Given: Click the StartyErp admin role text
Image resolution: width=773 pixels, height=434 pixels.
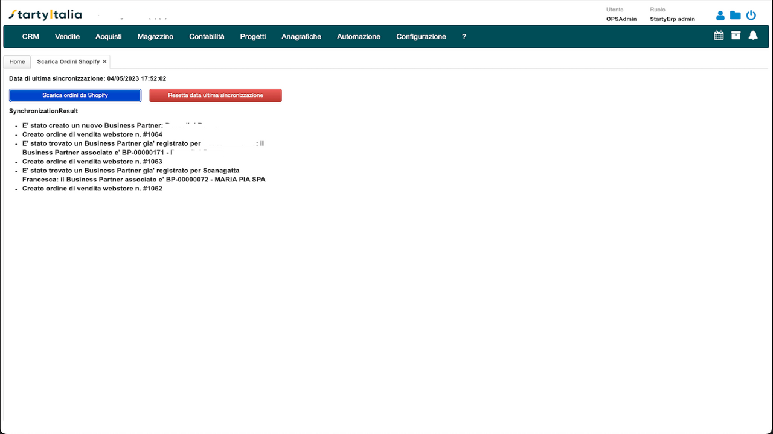Looking at the screenshot, I should 672,19.
